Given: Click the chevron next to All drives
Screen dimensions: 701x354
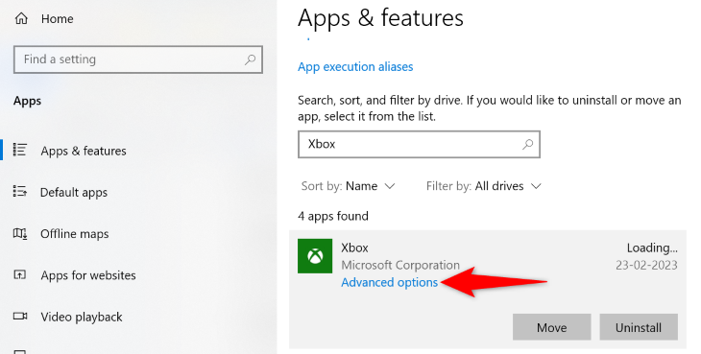Looking at the screenshot, I should [536, 186].
